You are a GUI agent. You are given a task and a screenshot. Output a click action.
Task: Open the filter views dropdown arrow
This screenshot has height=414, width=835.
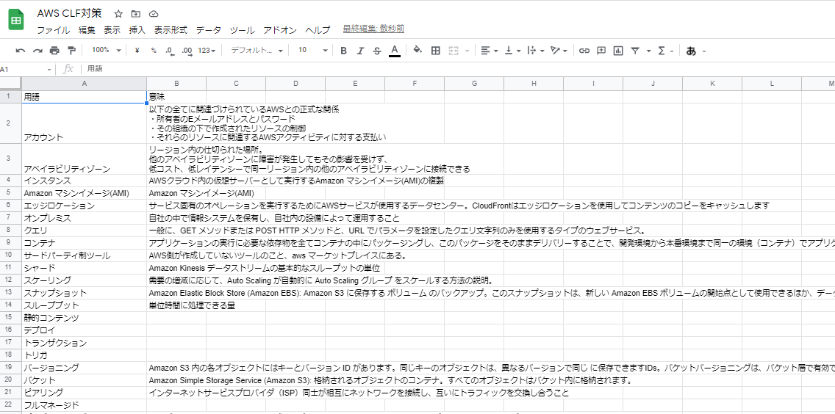click(648, 51)
